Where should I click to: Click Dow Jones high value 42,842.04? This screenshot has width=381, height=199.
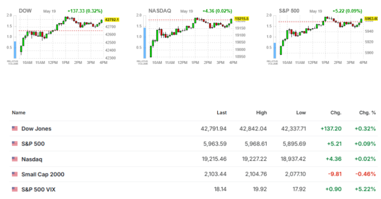253,129
